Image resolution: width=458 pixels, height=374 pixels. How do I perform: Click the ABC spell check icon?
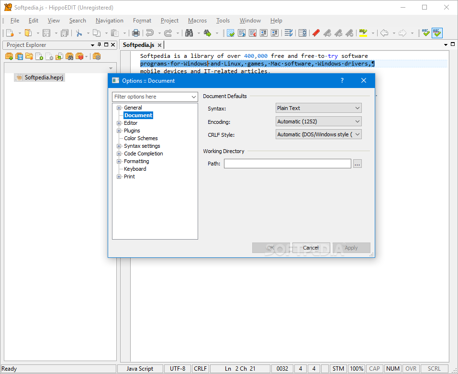pos(426,33)
